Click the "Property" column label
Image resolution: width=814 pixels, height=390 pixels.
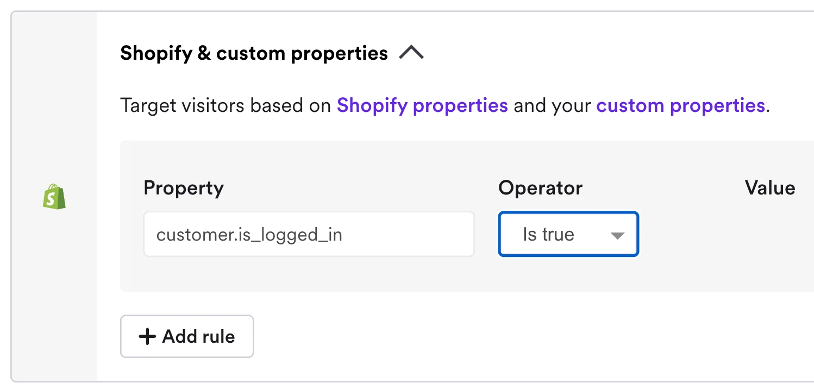click(x=184, y=188)
